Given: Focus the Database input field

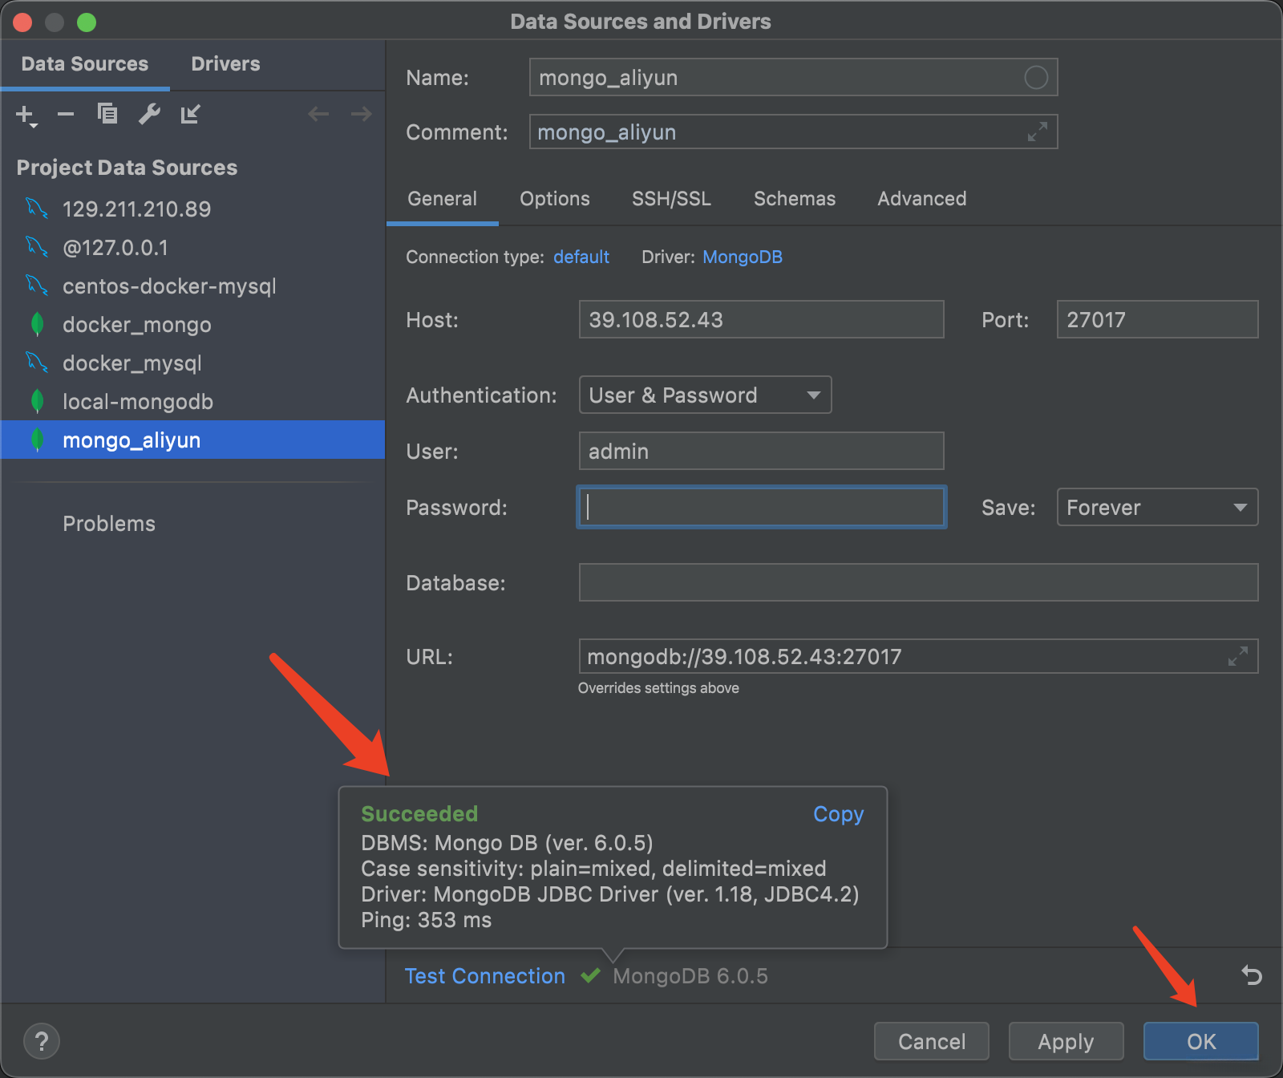Looking at the screenshot, I should [918, 583].
